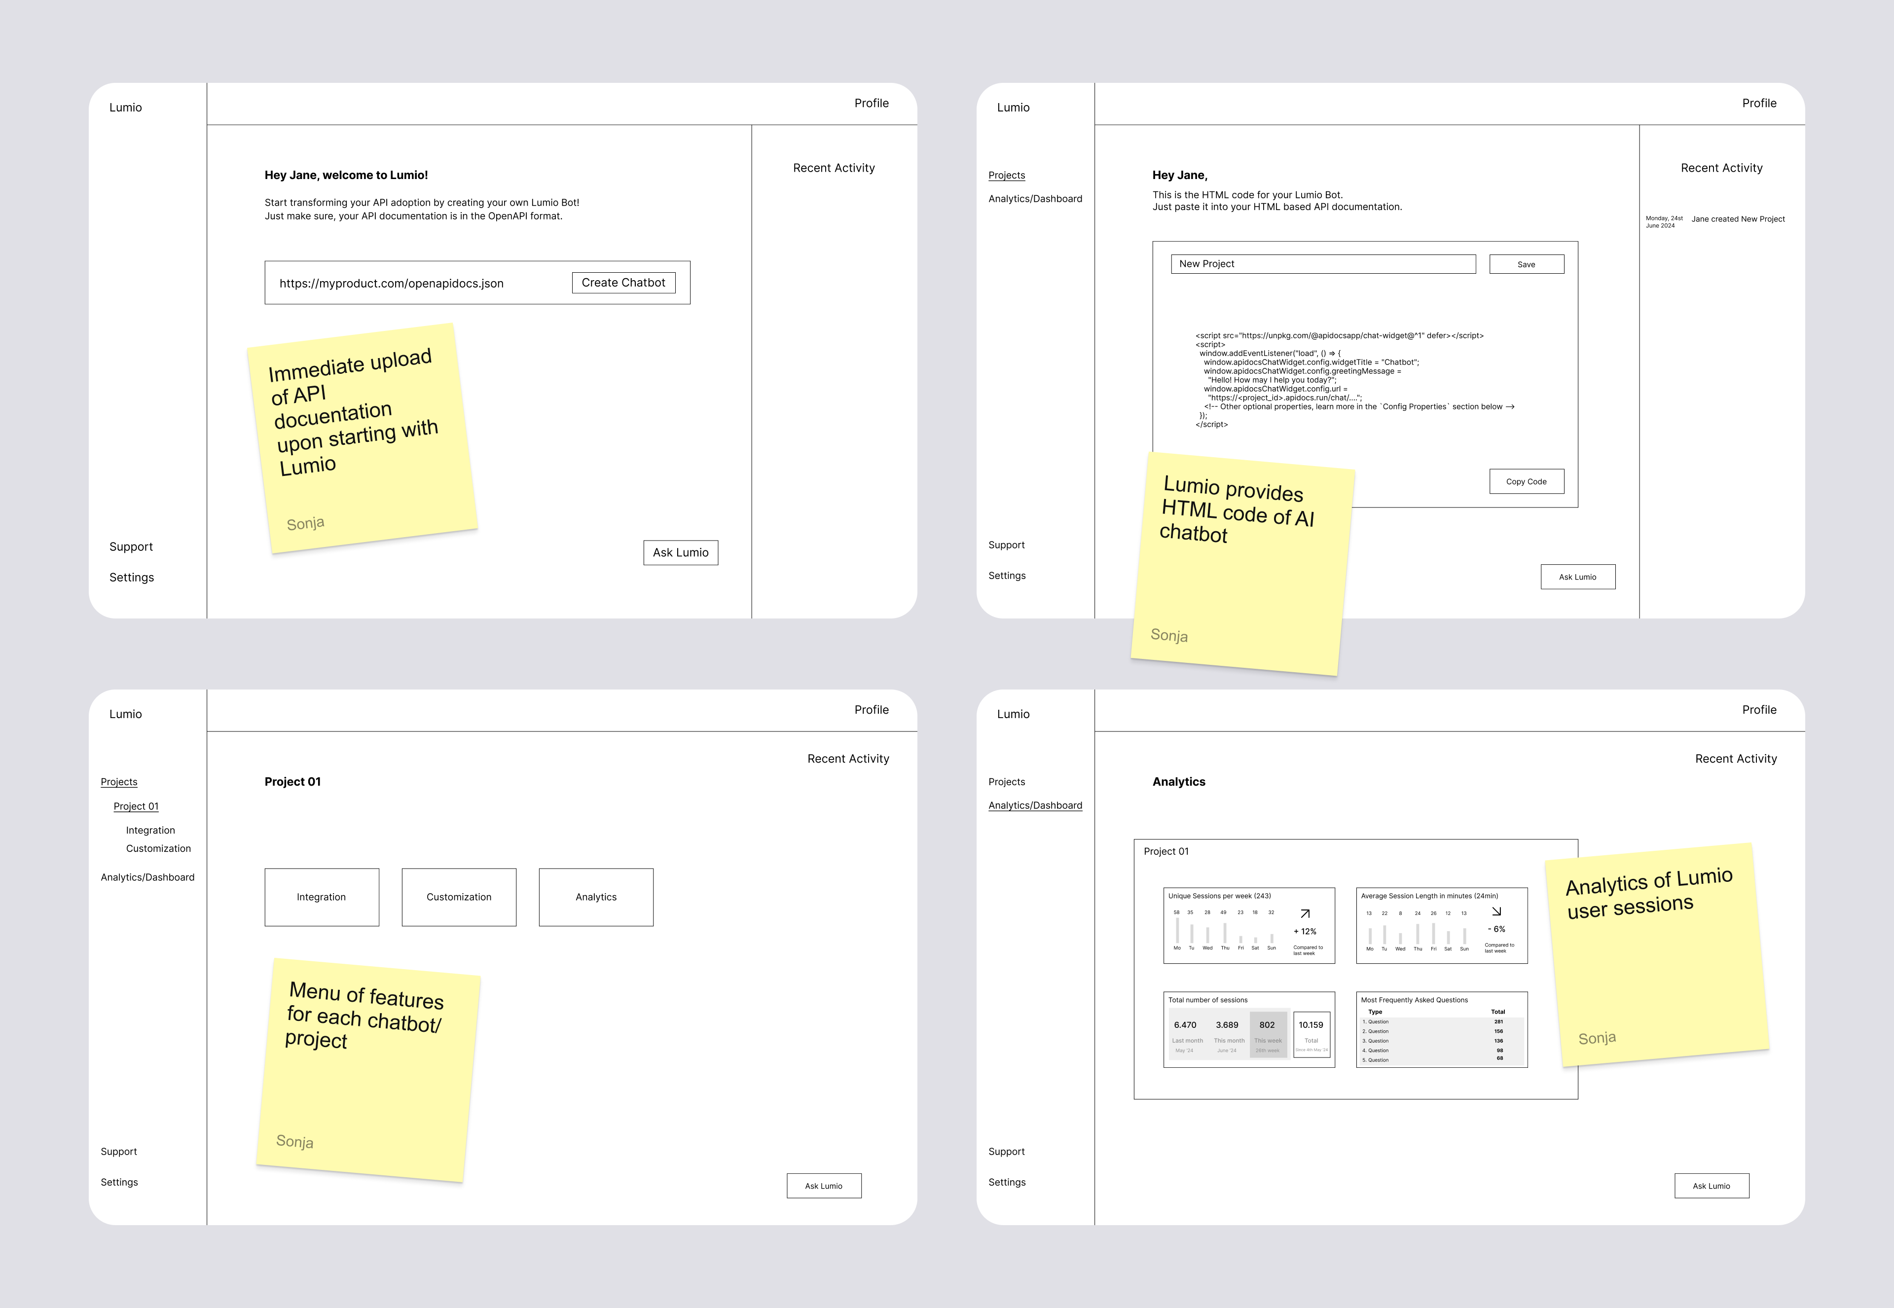
Task: Open Support on the welcome screen sidebar
Action: (x=131, y=546)
